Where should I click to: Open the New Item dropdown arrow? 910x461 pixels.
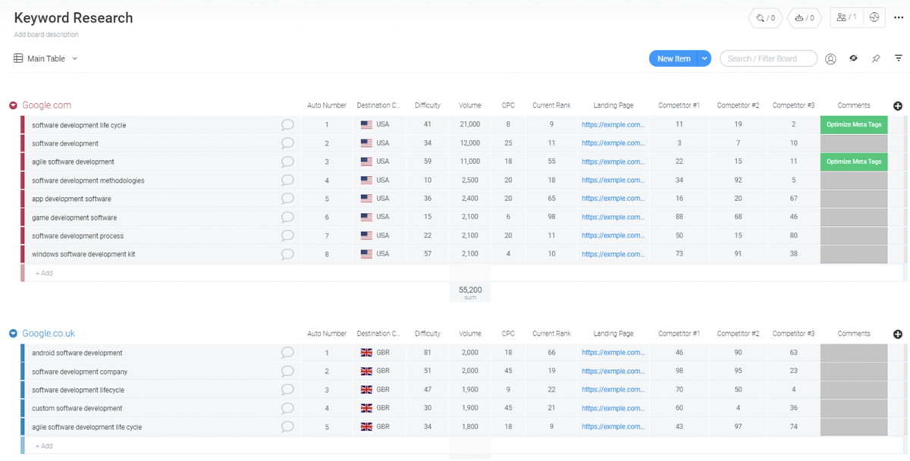pos(704,58)
